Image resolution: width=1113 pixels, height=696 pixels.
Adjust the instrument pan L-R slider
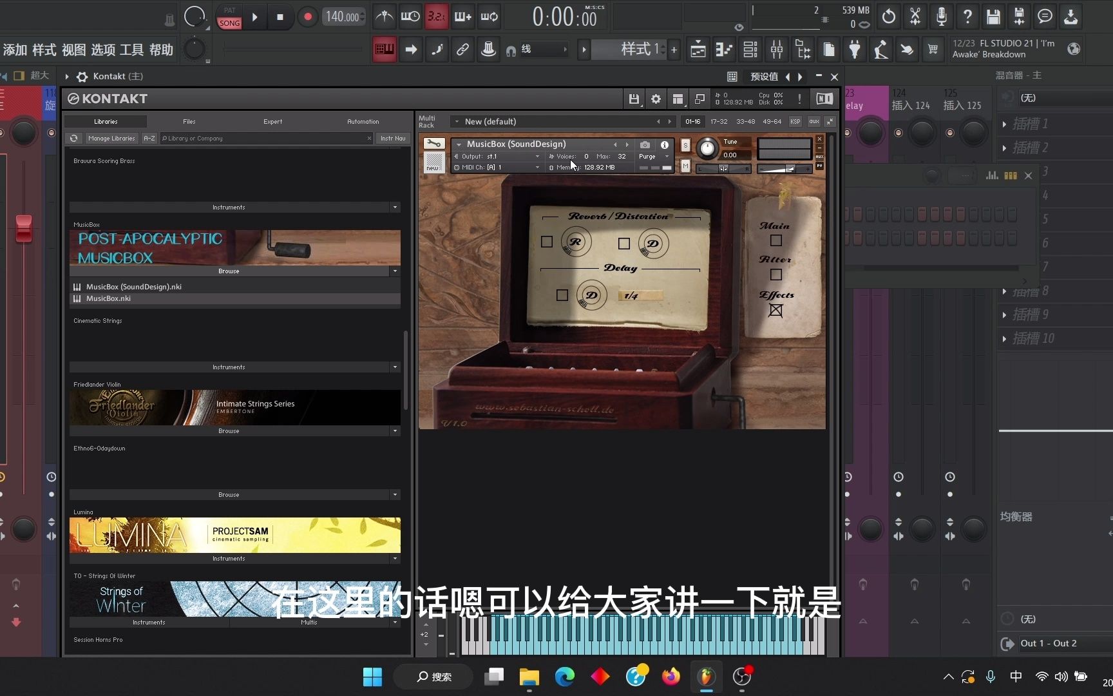[x=724, y=169]
